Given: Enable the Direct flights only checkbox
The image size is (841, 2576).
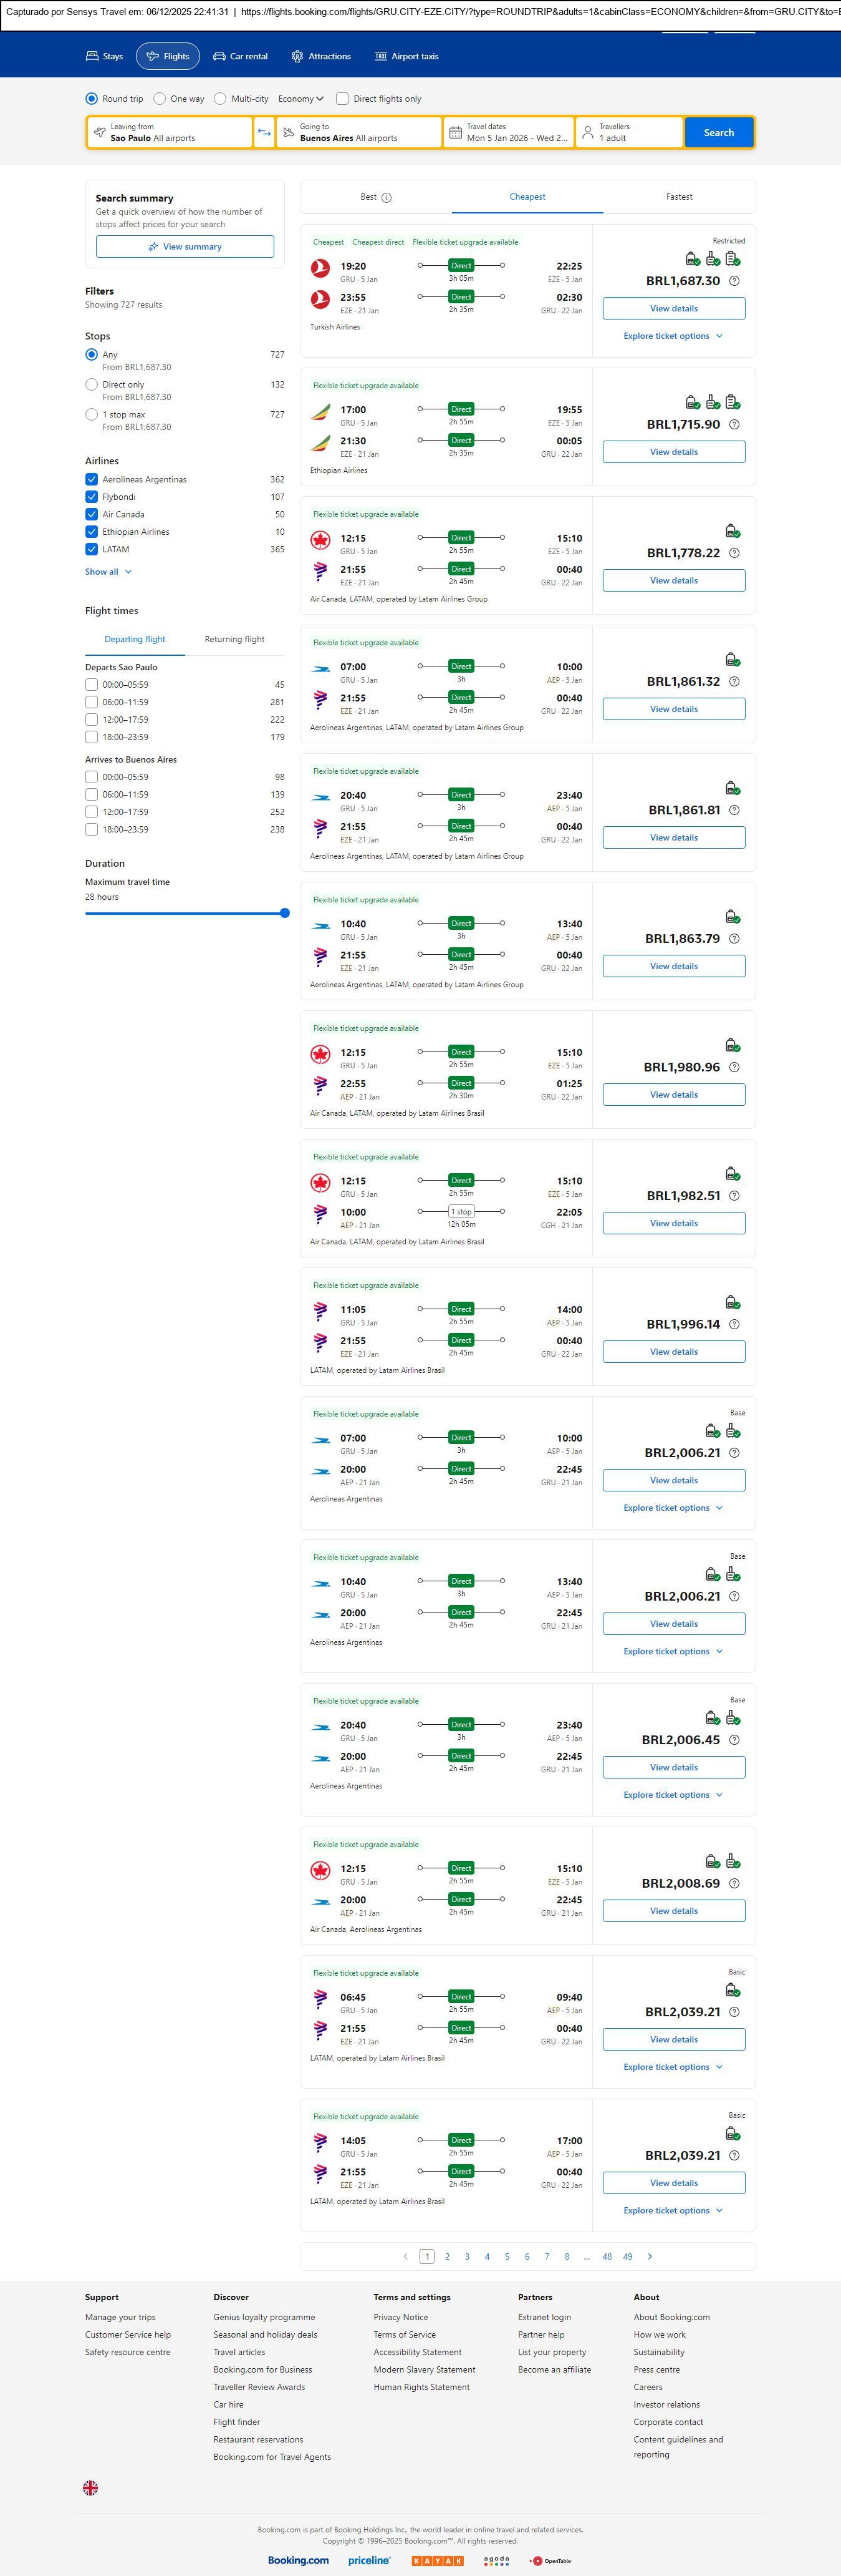Looking at the screenshot, I should pos(343,99).
